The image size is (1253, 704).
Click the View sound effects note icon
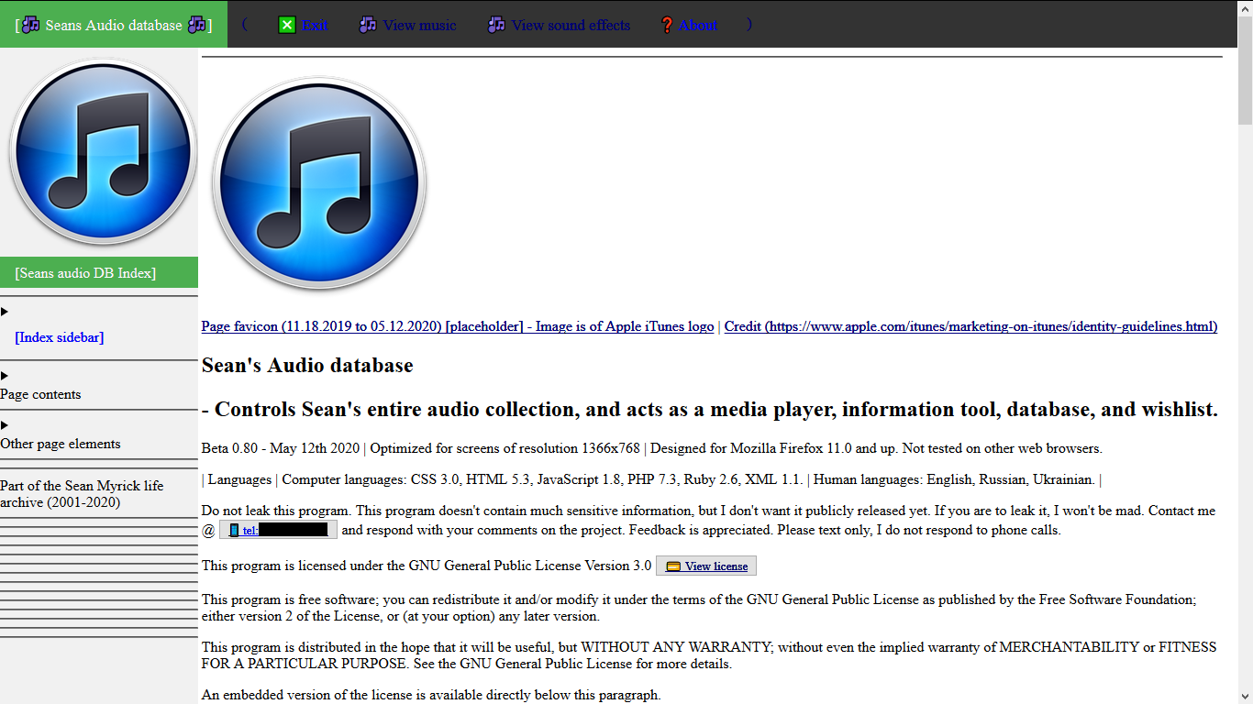(x=496, y=25)
